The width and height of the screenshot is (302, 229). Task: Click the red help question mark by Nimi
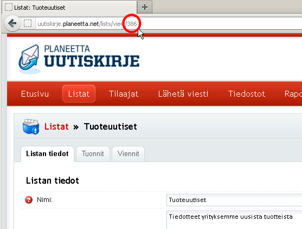coord(29,200)
